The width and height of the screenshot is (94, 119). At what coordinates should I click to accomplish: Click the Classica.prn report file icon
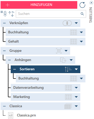click(x=11, y=115)
